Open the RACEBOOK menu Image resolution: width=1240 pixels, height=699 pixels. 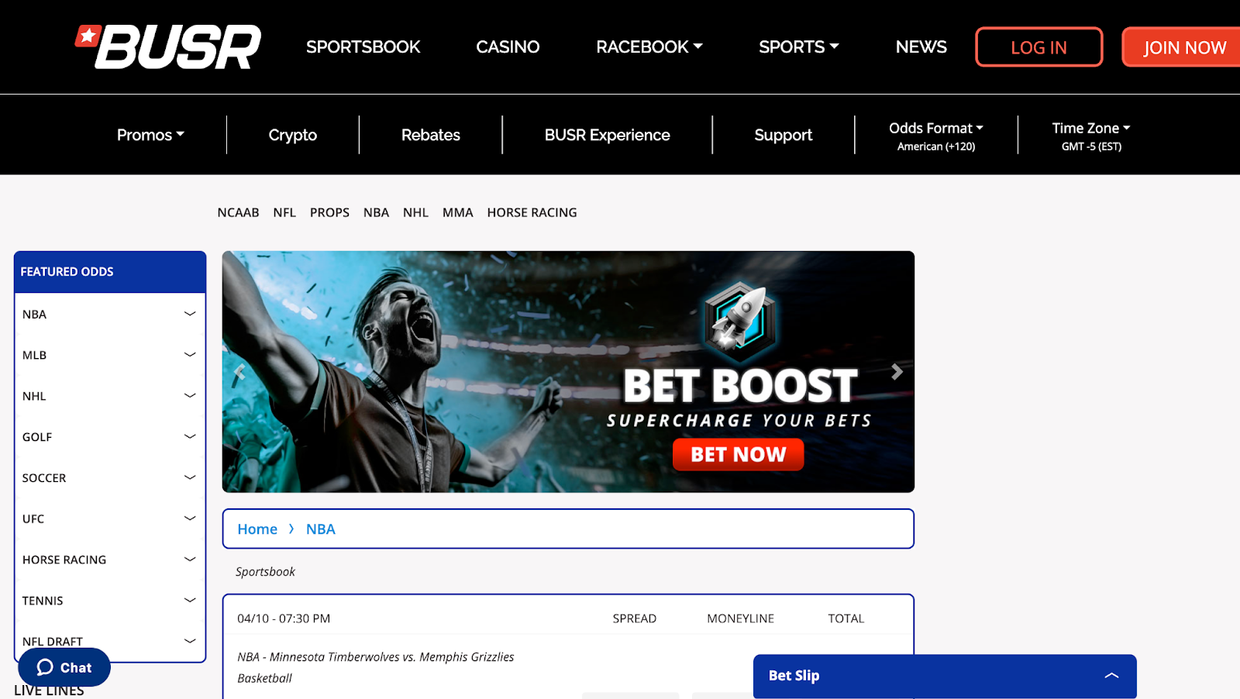click(x=649, y=46)
